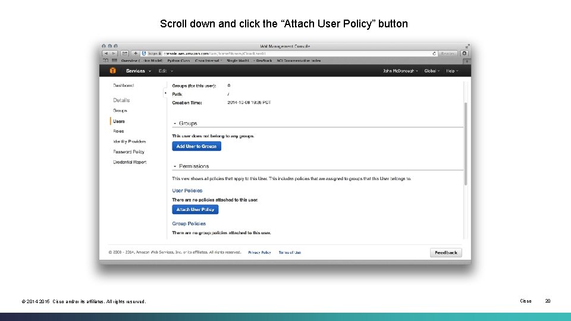Go back with browser back arrow
Image resolution: width=571 pixels, height=321 pixels.
click(x=106, y=53)
